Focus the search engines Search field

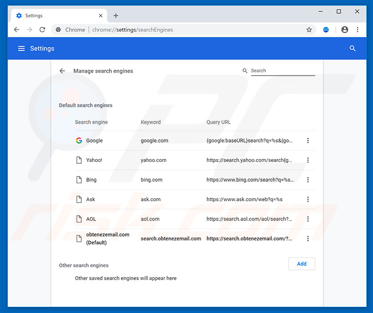283,71
